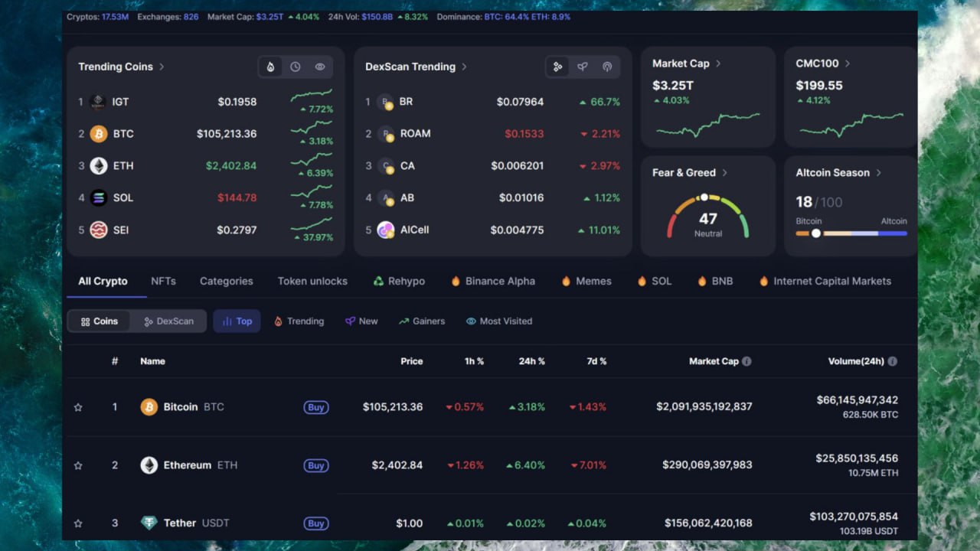Screen dimensions: 980x551
Task: Click the Cryptos: 17.53M link in top bar
Action: [x=97, y=17]
